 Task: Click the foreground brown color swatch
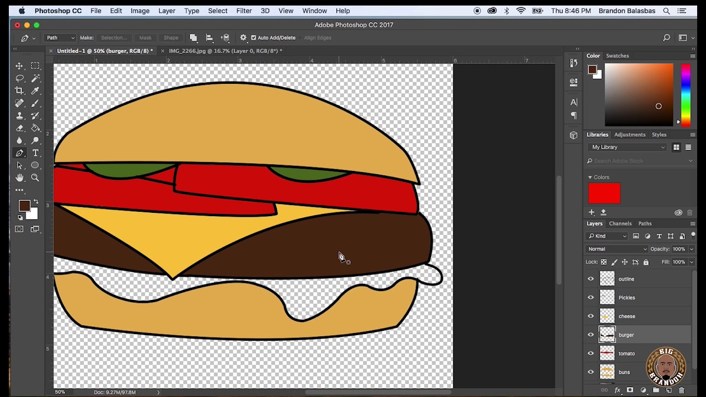coord(23,206)
